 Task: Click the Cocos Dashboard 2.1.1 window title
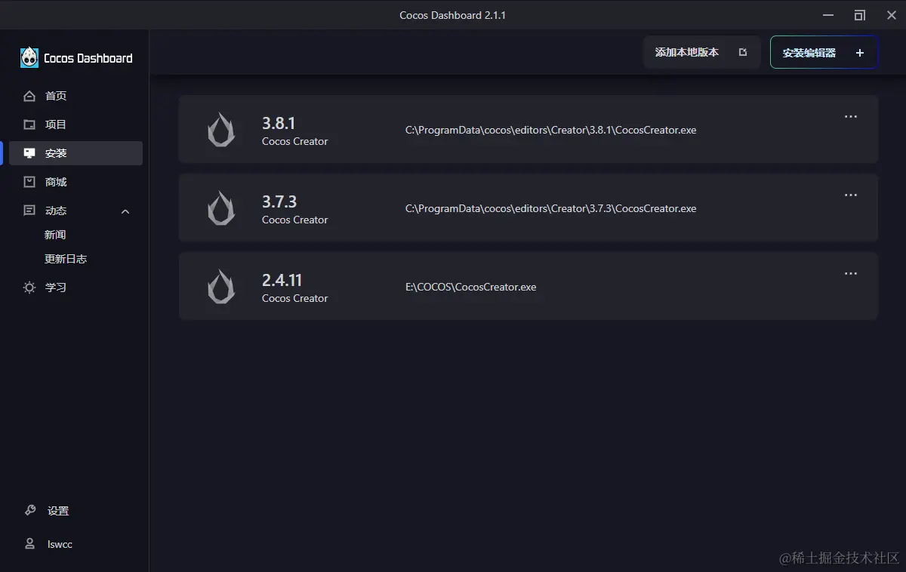(453, 15)
